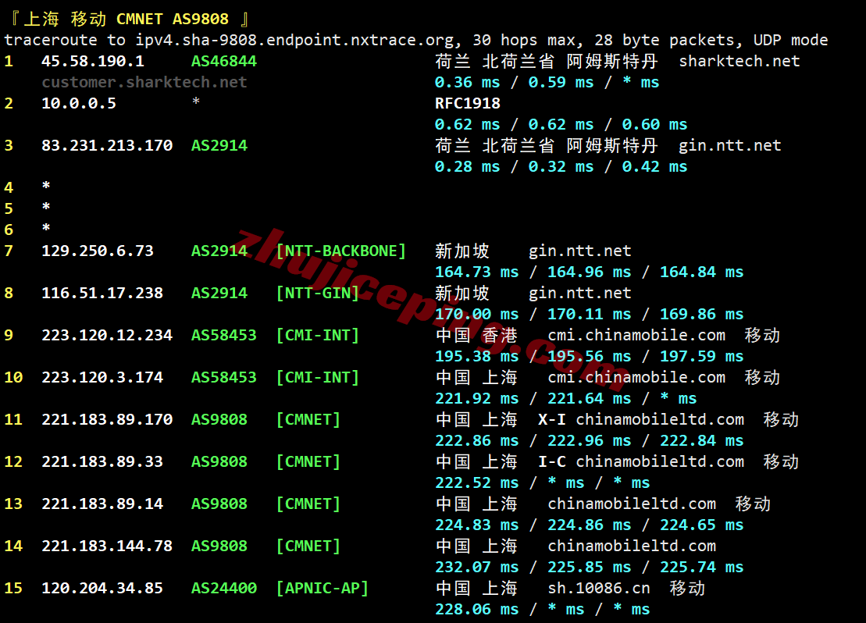The height and width of the screenshot is (623, 866).
Task: Click [CMNET] tag on the hop 13 row
Action: [x=308, y=504]
